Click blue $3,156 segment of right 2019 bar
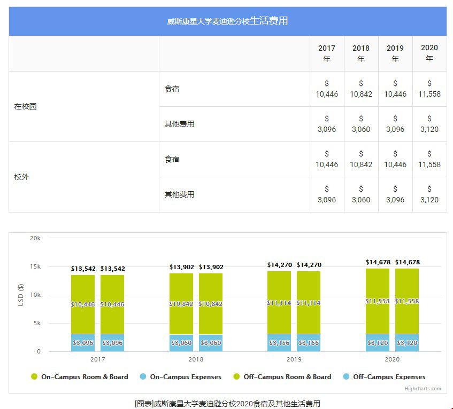This screenshot has width=453, height=409. pyautogui.click(x=309, y=343)
